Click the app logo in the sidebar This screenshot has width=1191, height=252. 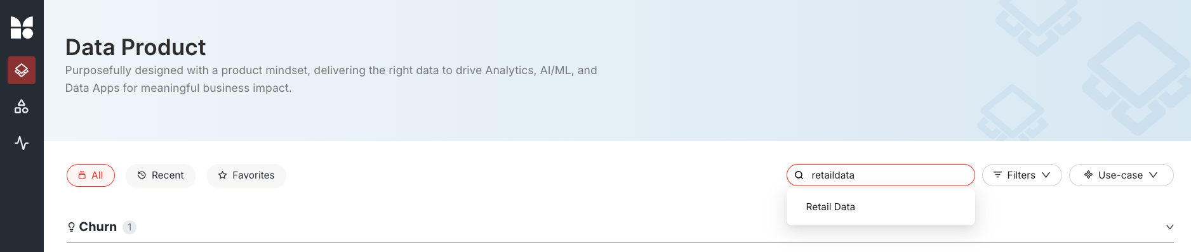pos(22,28)
